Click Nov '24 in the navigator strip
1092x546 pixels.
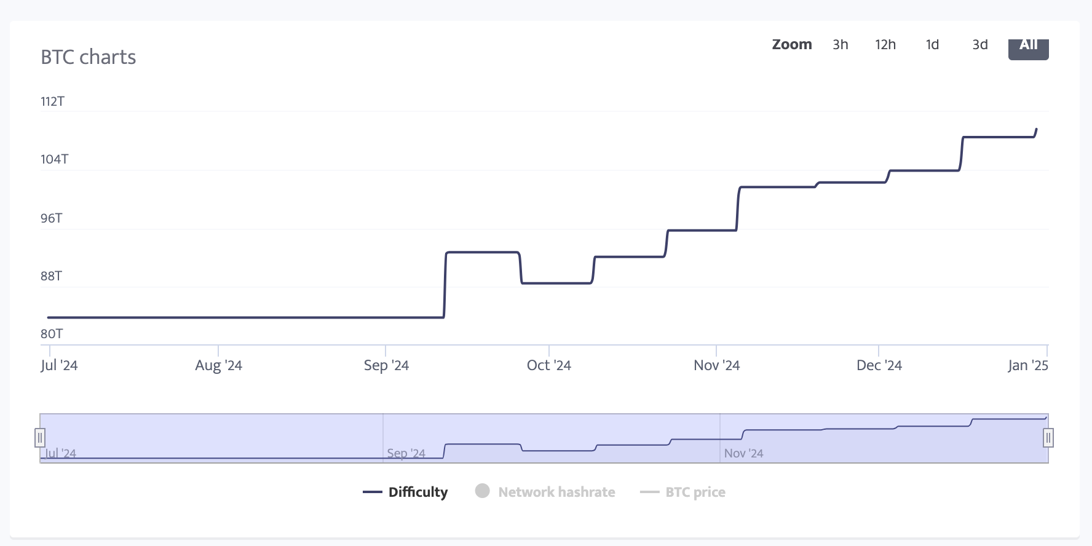click(x=743, y=453)
